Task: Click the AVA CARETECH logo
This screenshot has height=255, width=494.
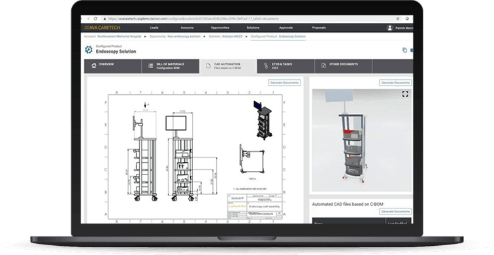Action: pos(103,27)
